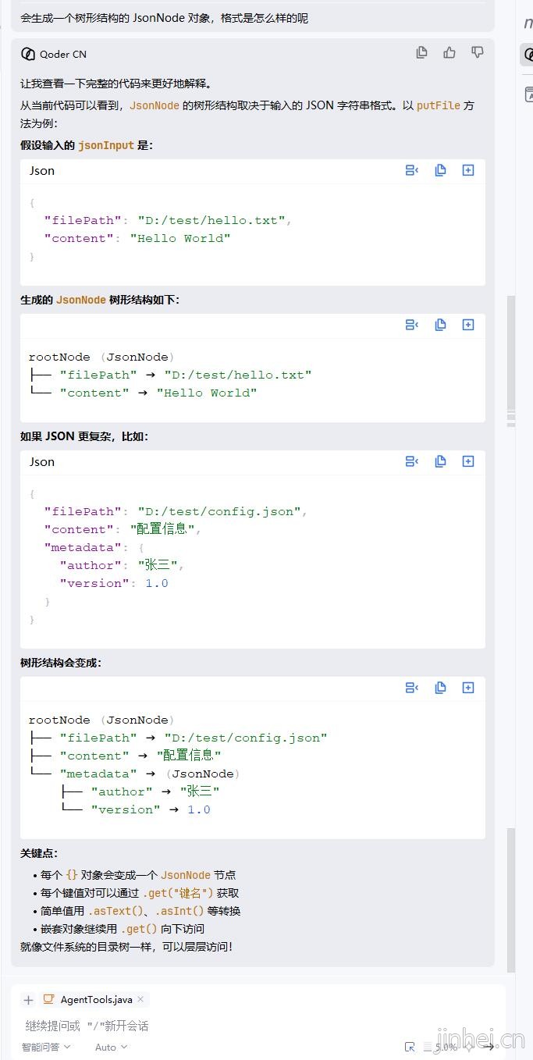Copy the first rootNode tree block
The height and width of the screenshot is (1060, 533).
point(440,325)
